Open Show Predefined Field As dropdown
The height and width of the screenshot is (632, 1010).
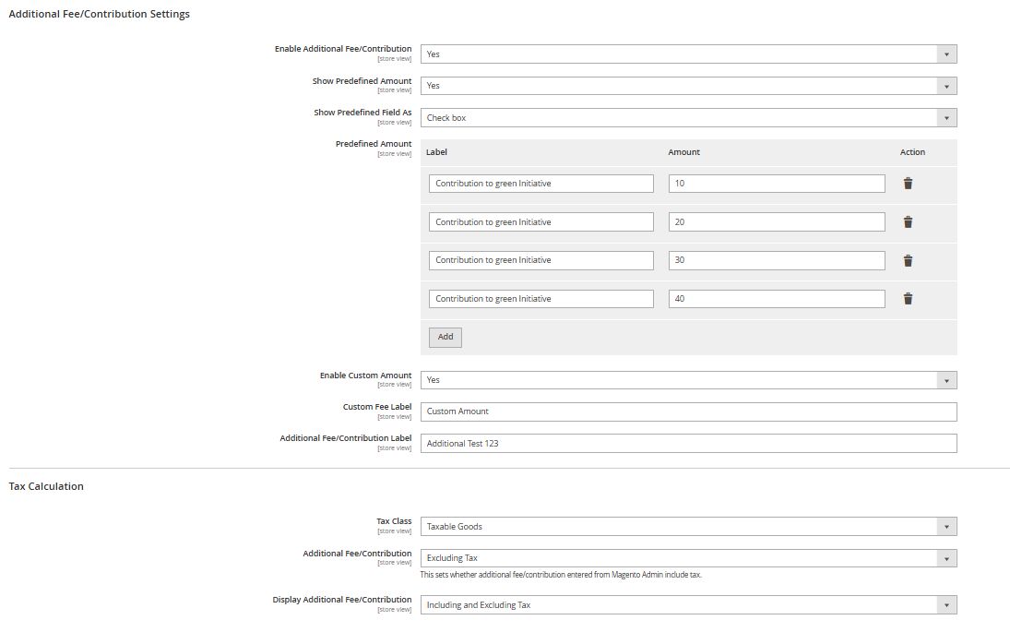click(x=688, y=118)
